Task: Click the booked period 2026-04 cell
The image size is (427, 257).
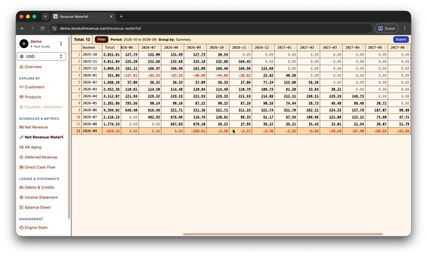Action: [x=89, y=97]
